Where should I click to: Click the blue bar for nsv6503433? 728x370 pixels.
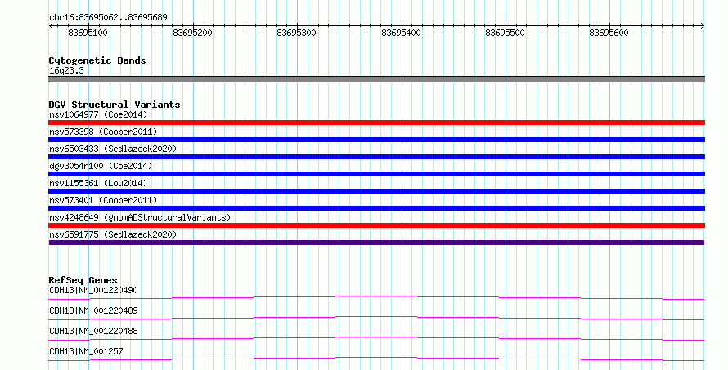pyautogui.click(x=376, y=157)
